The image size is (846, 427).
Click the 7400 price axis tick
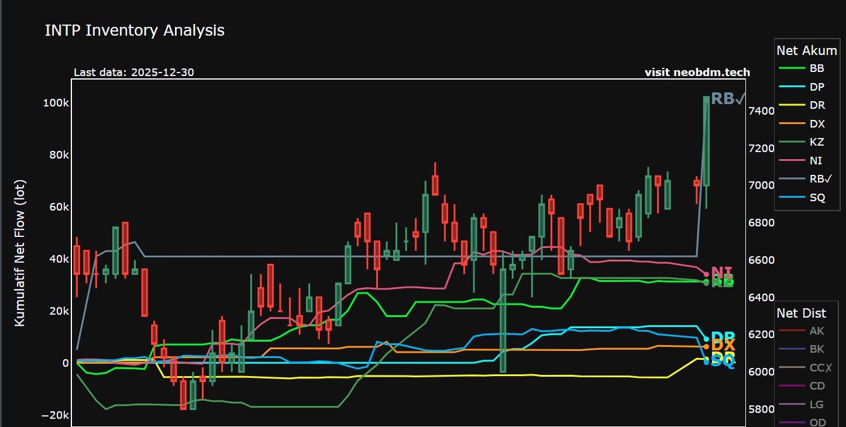pos(762,111)
